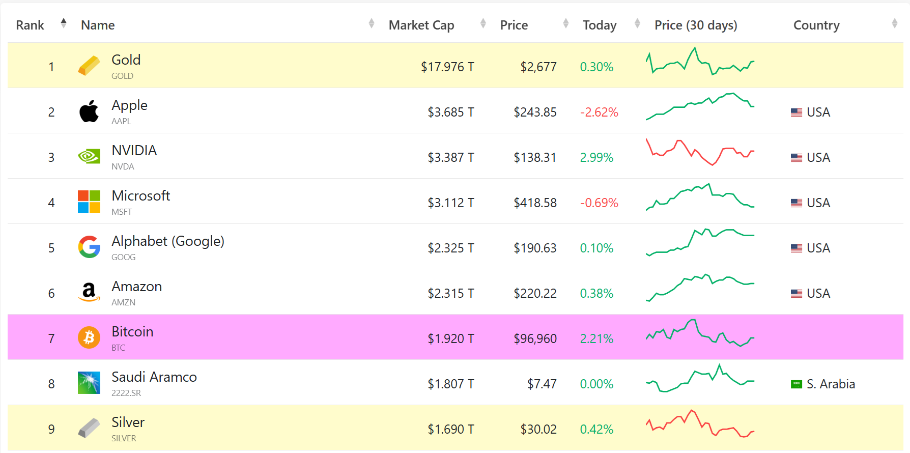Open the Gold asset link
Image resolution: width=910 pixels, height=453 pixels.
coord(126,60)
